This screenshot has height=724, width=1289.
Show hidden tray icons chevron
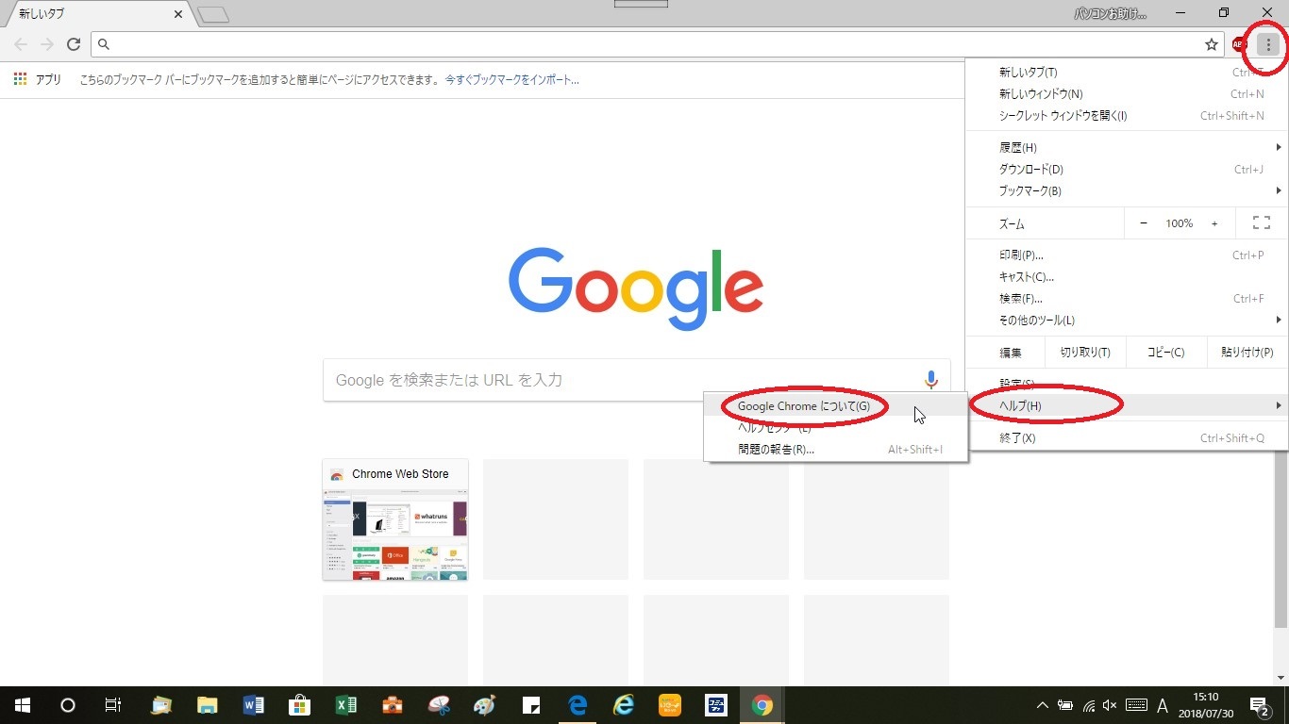click(1043, 705)
